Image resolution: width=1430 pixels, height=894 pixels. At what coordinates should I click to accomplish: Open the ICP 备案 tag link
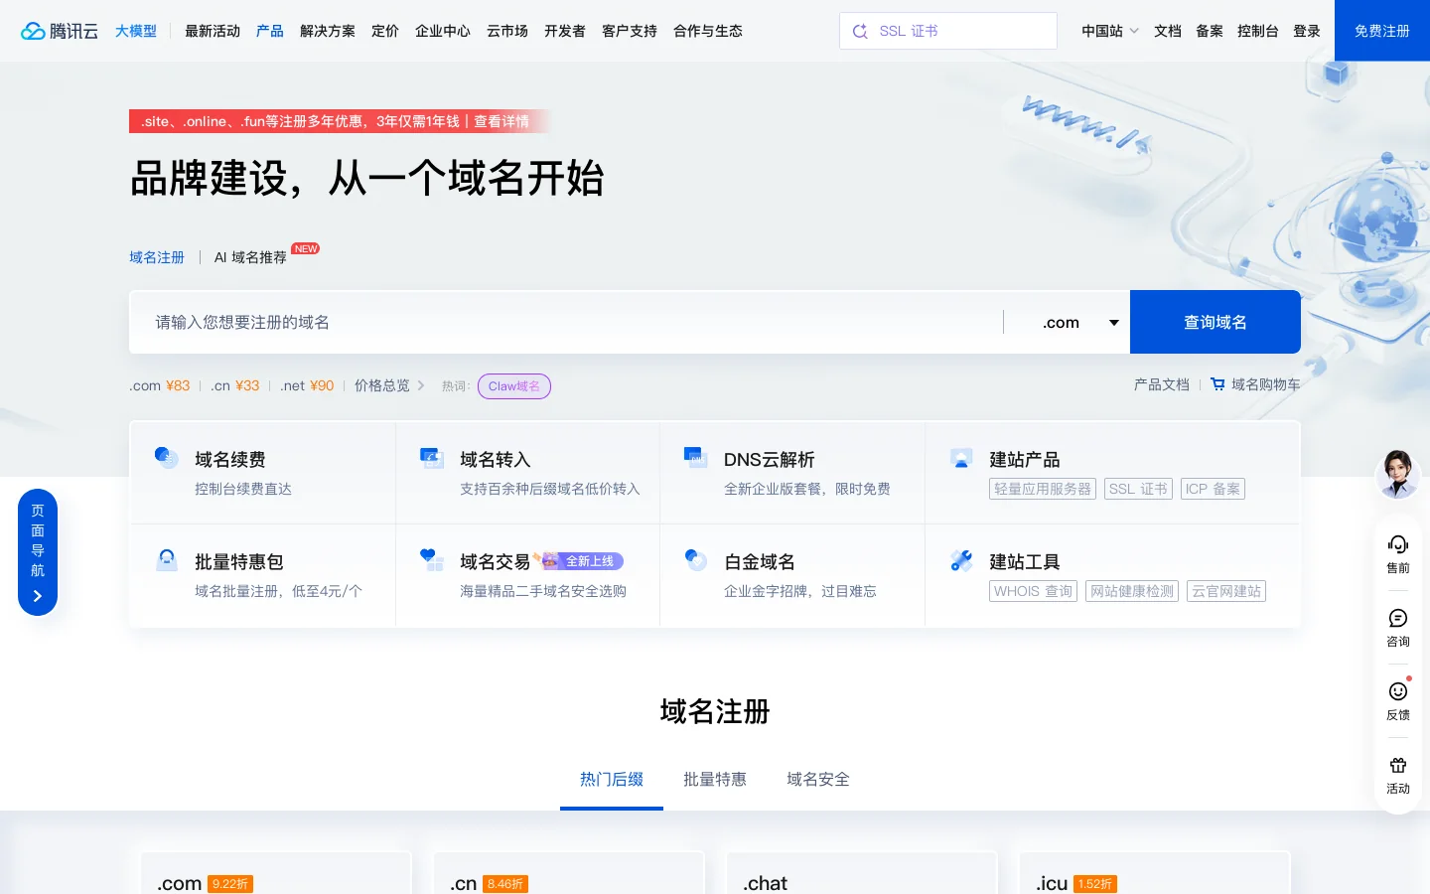[1213, 489]
